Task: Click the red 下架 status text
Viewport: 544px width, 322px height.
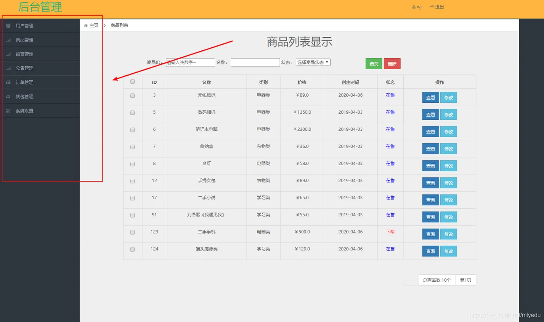Action: pyautogui.click(x=390, y=232)
